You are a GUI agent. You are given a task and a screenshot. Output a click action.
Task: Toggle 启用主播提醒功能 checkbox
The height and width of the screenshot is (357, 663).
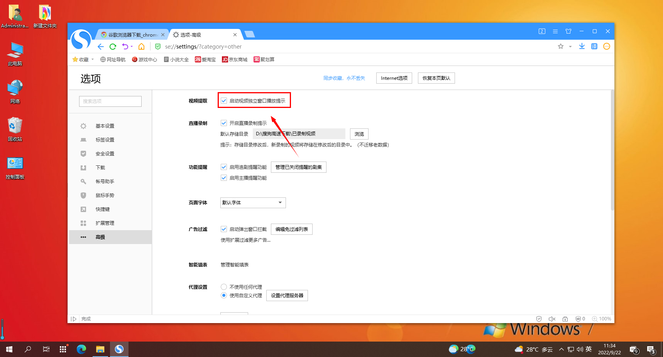tap(224, 178)
